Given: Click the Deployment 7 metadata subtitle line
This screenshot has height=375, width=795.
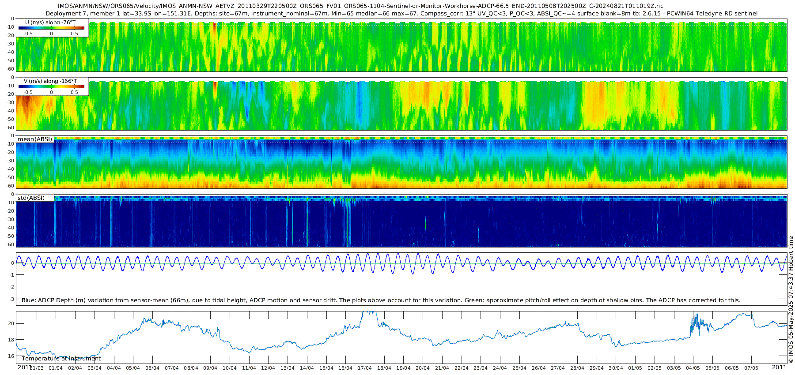Looking at the screenshot, I should 401,13.
